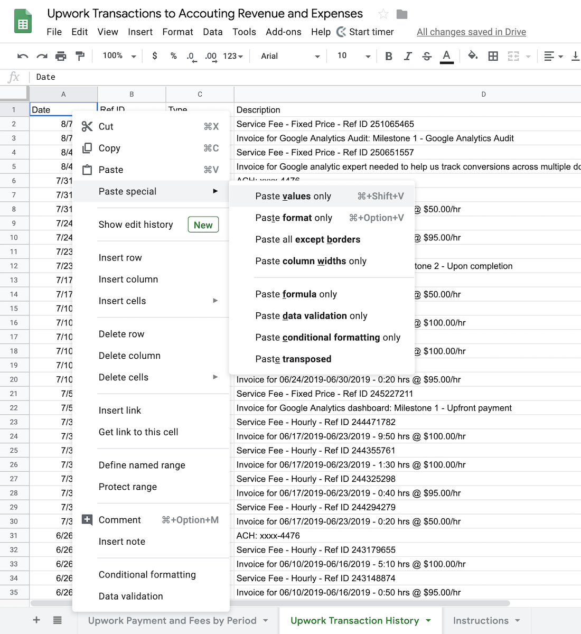581x634 pixels.
Task: Open the Format menu
Action: click(177, 32)
